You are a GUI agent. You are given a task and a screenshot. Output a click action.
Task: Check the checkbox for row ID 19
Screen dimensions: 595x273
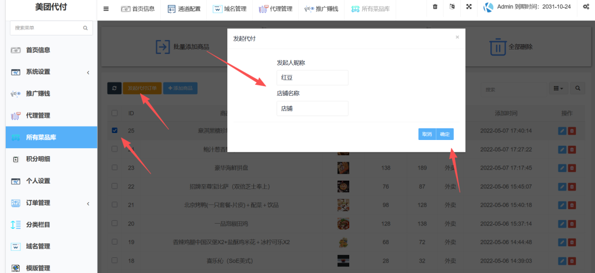tap(114, 242)
